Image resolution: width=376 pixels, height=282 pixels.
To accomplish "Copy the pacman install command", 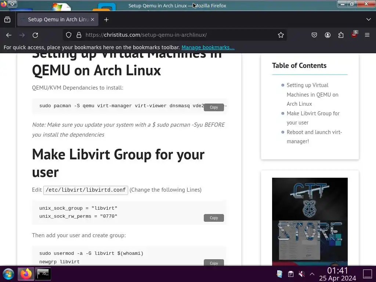I will pos(214,107).
